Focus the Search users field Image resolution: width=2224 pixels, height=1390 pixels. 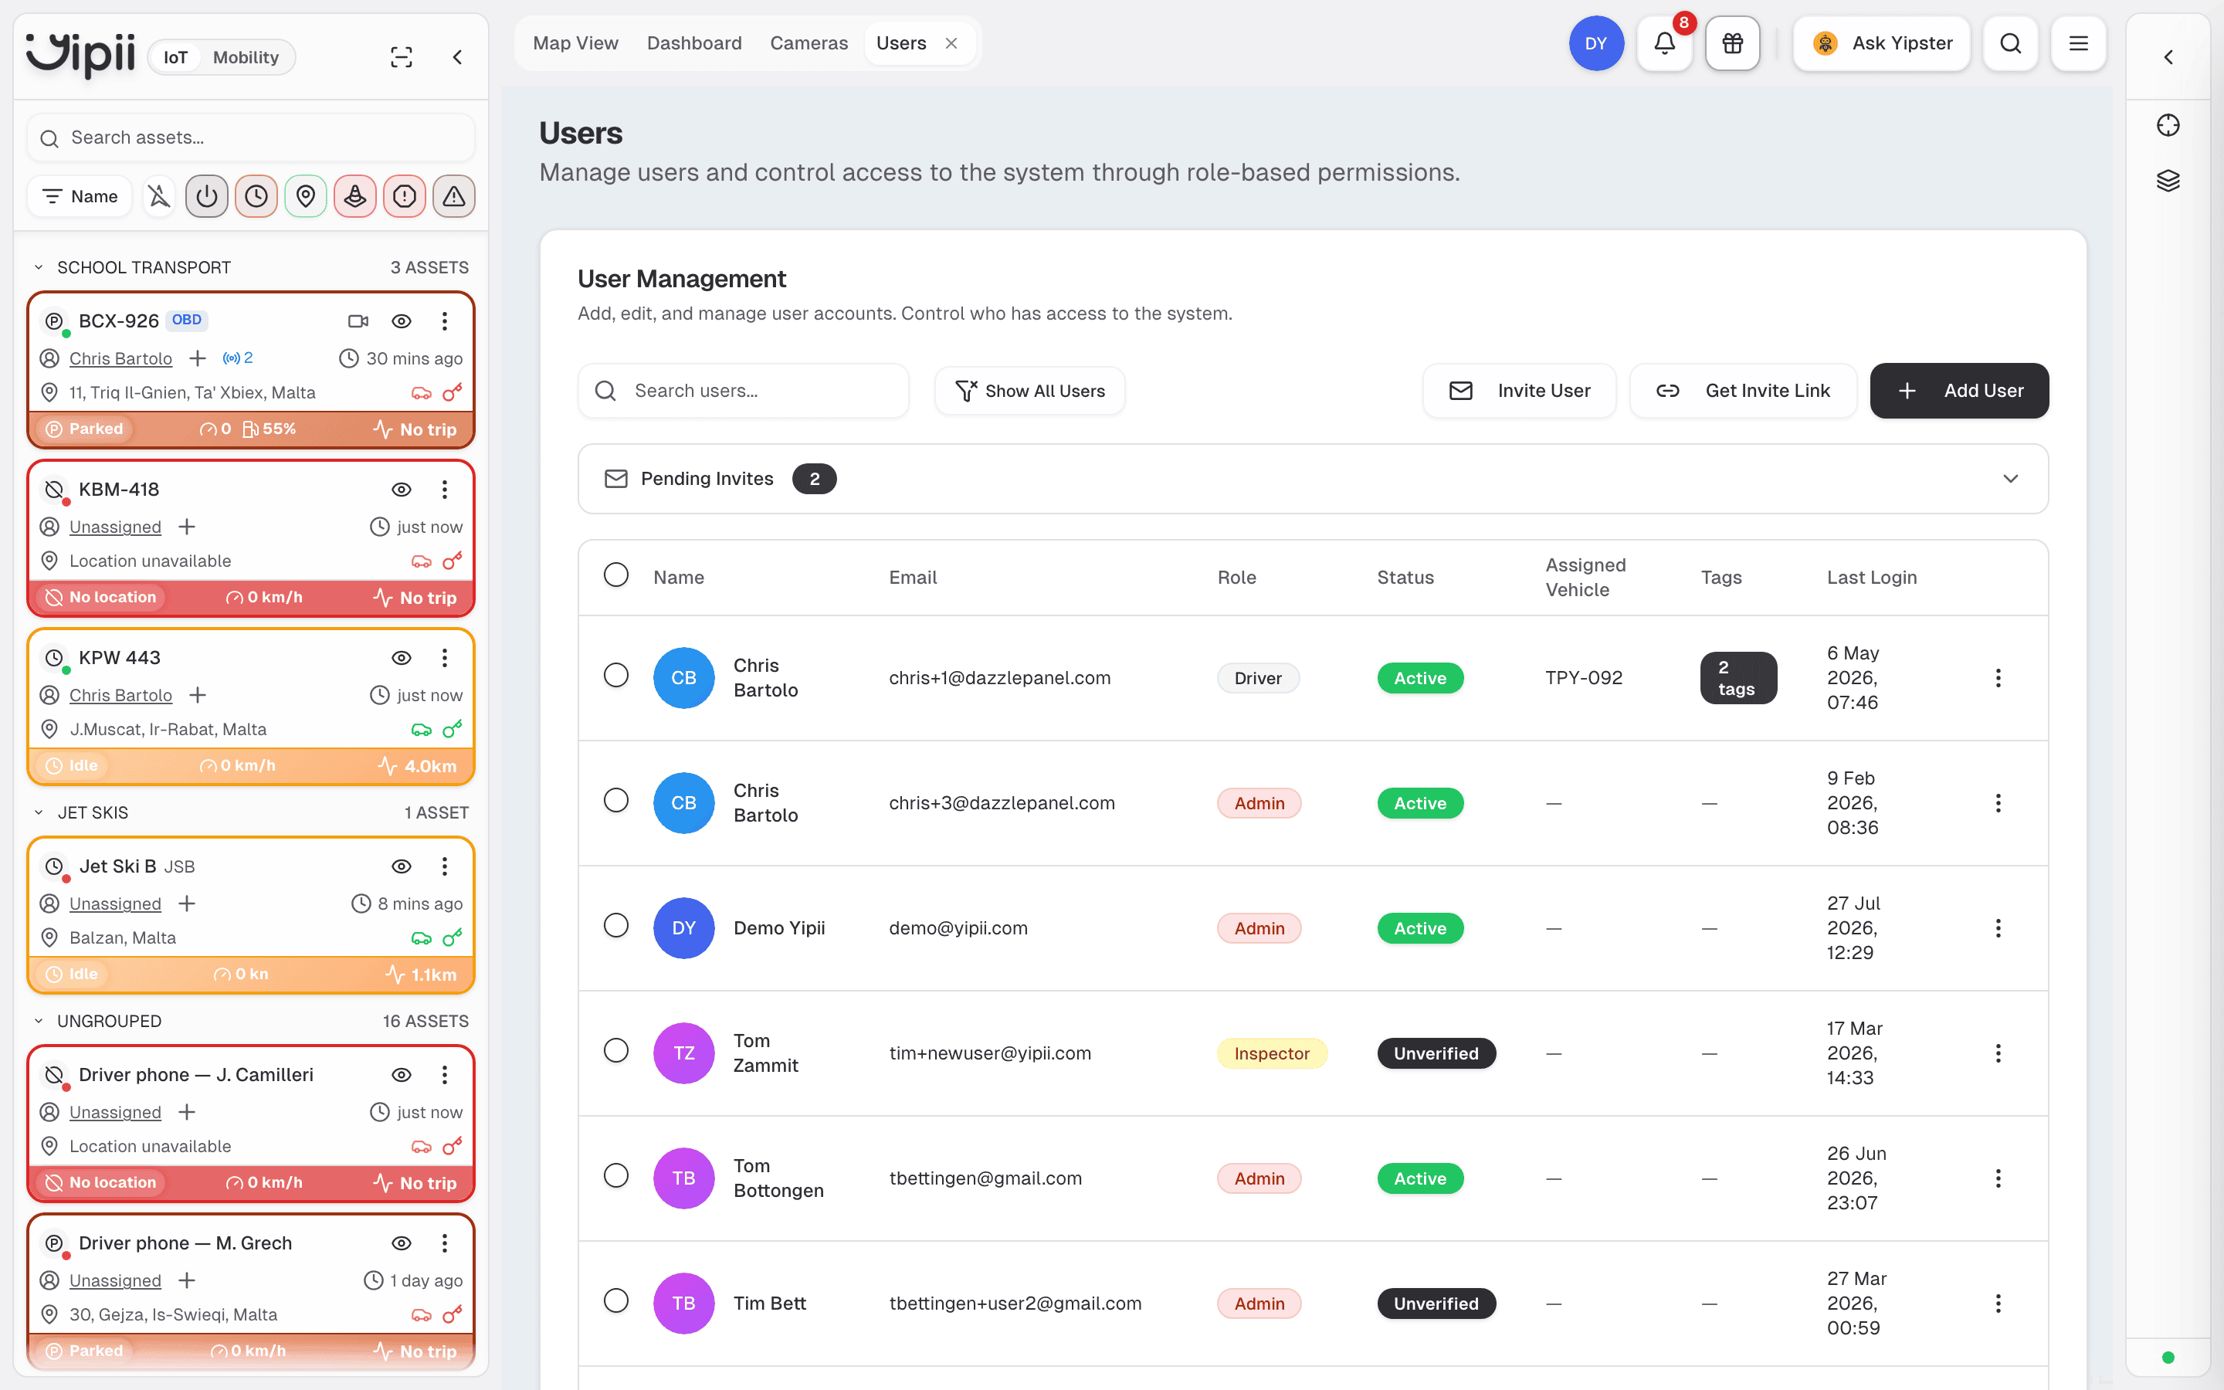[744, 391]
